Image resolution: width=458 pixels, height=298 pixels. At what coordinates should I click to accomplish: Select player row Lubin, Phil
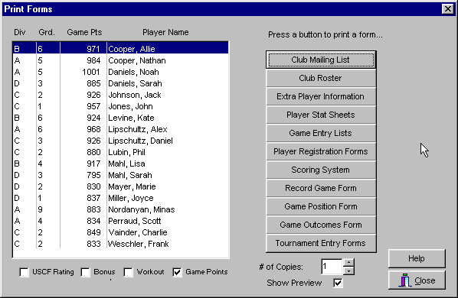[x=120, y=152]
